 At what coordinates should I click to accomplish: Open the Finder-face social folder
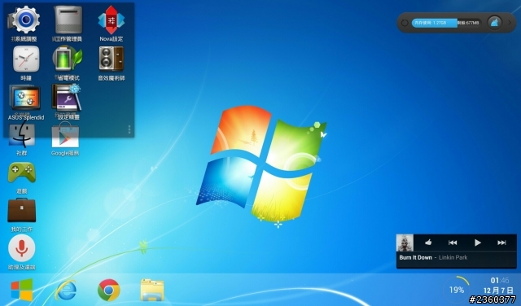22,133
